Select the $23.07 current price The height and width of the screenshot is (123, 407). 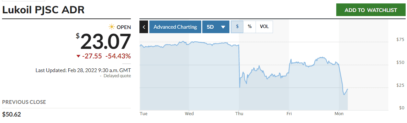(104, 42)
